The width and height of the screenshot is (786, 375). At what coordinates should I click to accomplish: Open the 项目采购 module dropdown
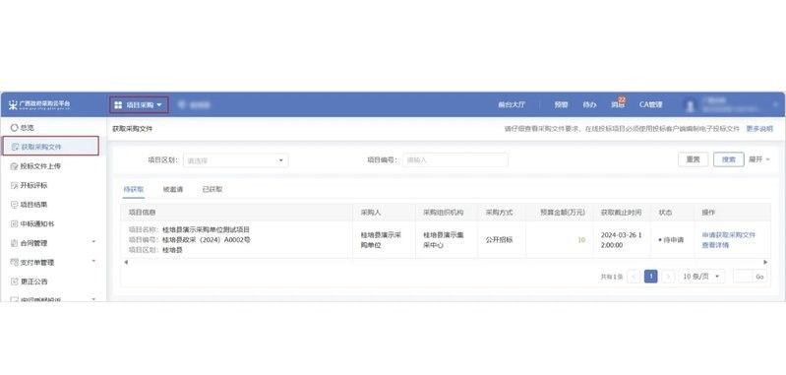point(139,104)
